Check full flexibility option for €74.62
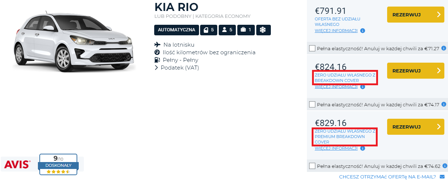Image resolution: width=448 pixels, height=181 pixels. [312, 166]
